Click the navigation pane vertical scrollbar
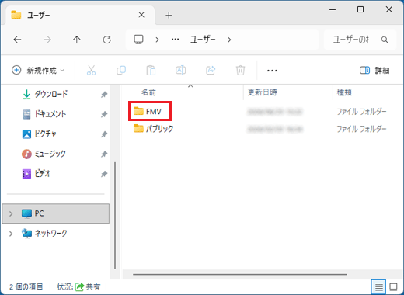The height and width of the screenshot is (295, 404). click(115, 215)
